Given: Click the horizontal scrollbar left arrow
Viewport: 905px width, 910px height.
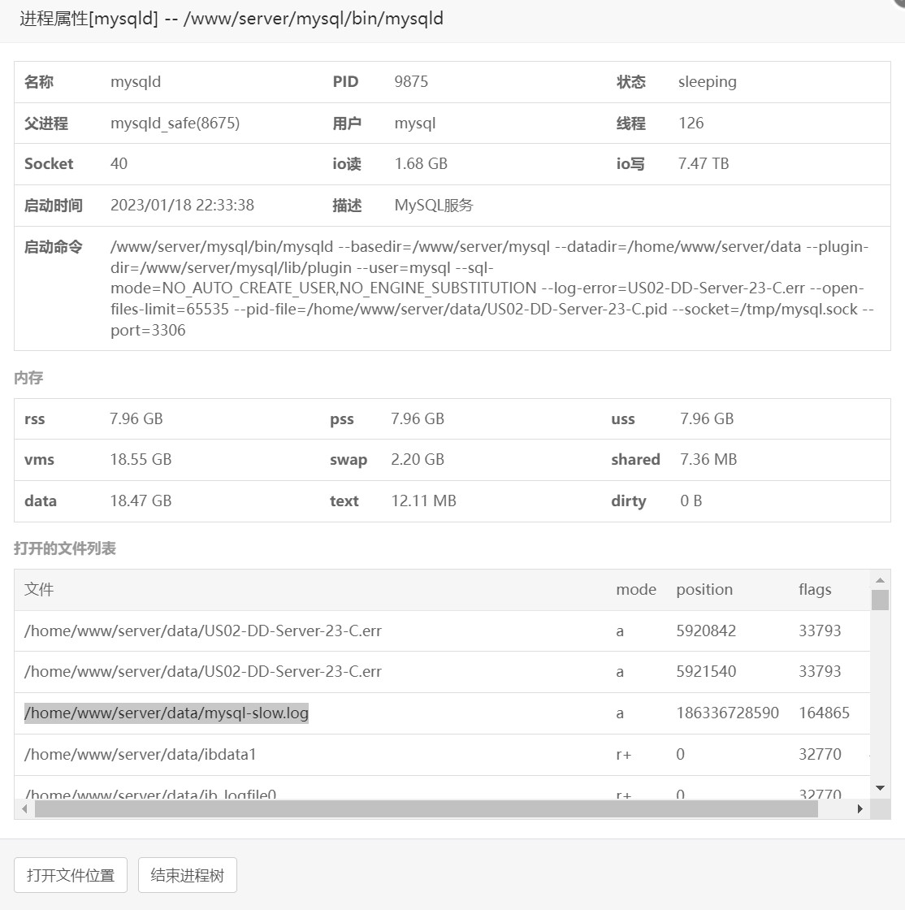Looking at the screenshot, I should click(24, 808).
